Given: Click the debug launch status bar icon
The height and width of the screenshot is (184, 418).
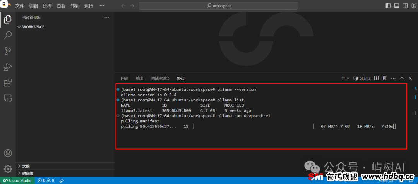Looking at the screenshot, I should (62, 181).
